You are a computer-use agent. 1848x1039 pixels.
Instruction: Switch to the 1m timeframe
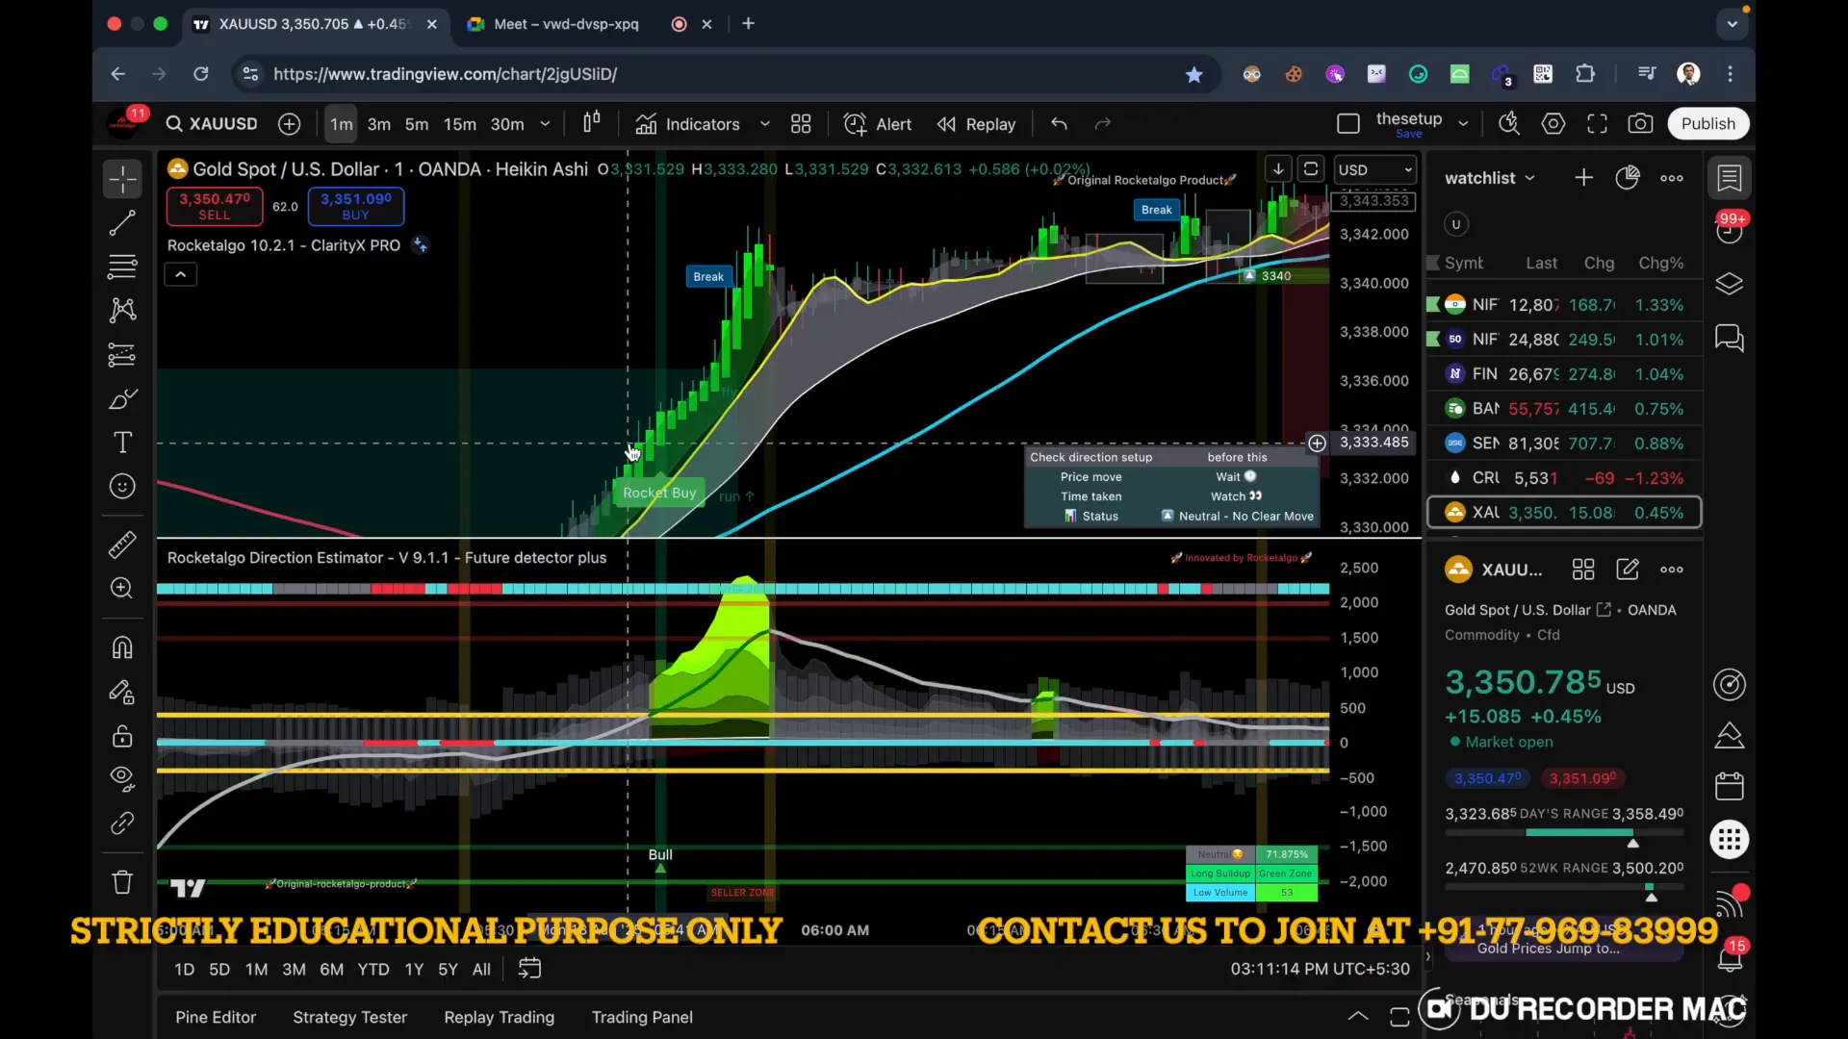point(341,124)
